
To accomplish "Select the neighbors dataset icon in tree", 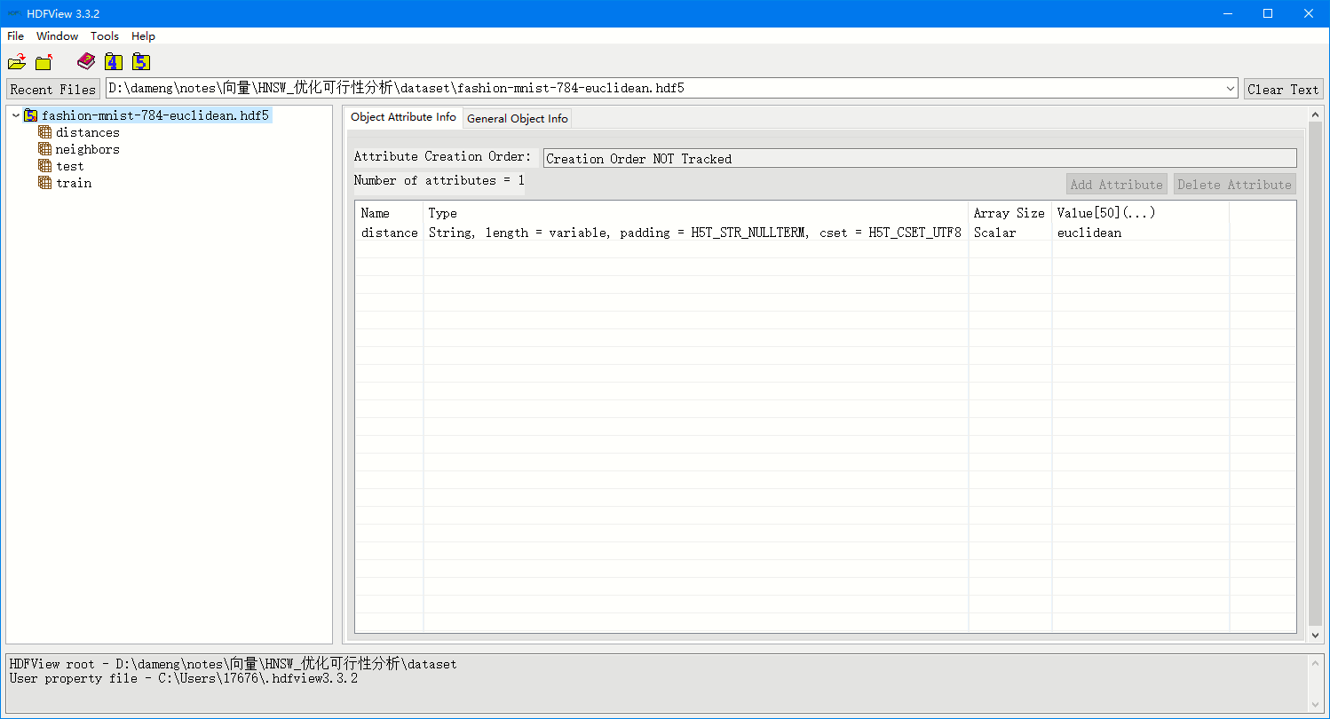I will click(x=45, y=149).
